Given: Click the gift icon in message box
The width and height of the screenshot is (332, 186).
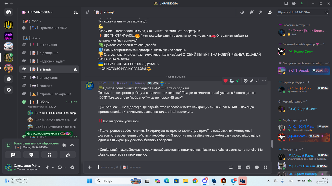Looking at the screenshot, I should [x=231, y=167].
